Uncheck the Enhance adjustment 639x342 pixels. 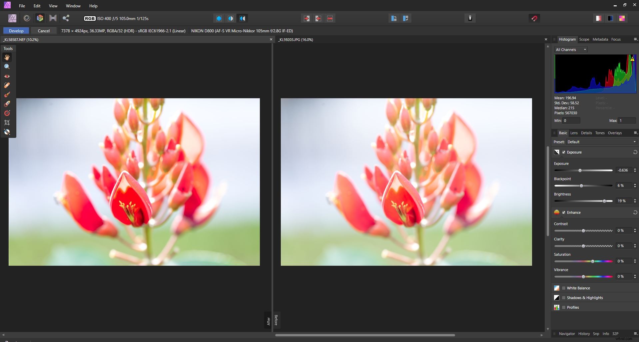[563, 212]
